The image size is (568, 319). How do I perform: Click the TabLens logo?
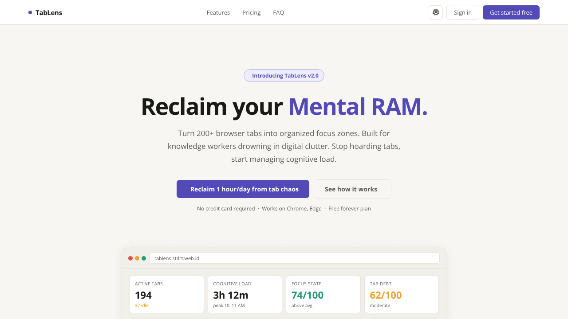pyautogui.click(x=45, y=12)
